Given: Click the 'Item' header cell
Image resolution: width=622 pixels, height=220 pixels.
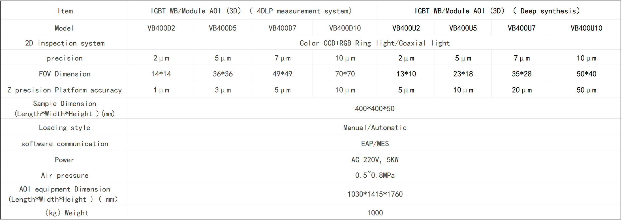Looking at the screenshot, I should [65, 11].
